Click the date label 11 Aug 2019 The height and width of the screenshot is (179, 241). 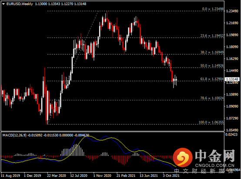[x=10, y=176]
